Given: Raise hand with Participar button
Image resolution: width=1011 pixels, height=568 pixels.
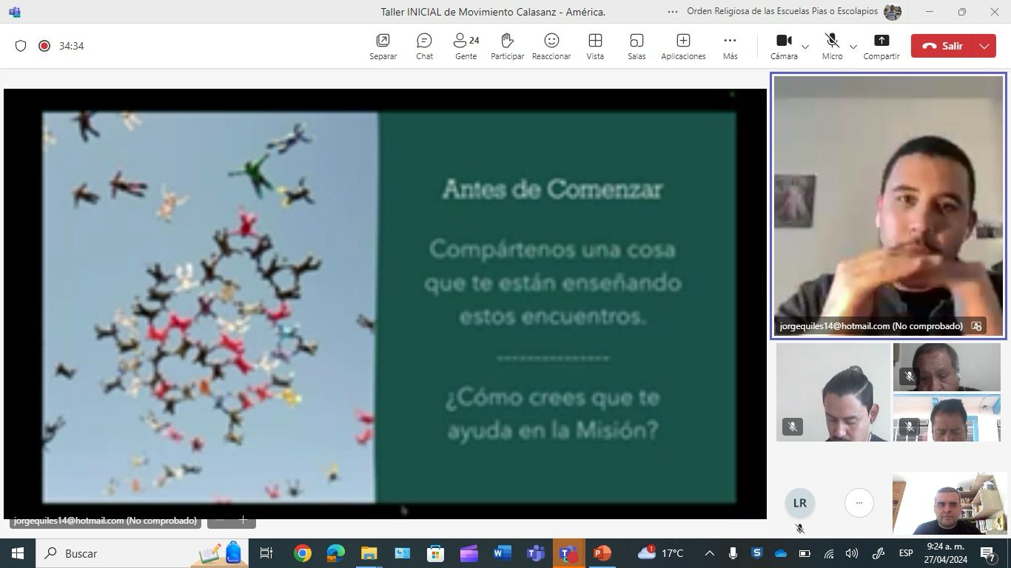Looking at the screenshot, I should coord(507,46).
